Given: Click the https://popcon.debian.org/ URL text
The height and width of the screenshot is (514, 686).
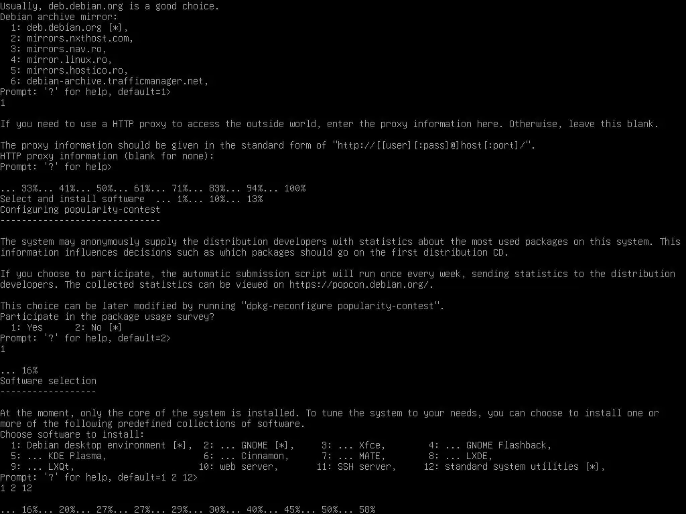Looking at the screenshot, I should pyautogui.click(x=360, y=284).
